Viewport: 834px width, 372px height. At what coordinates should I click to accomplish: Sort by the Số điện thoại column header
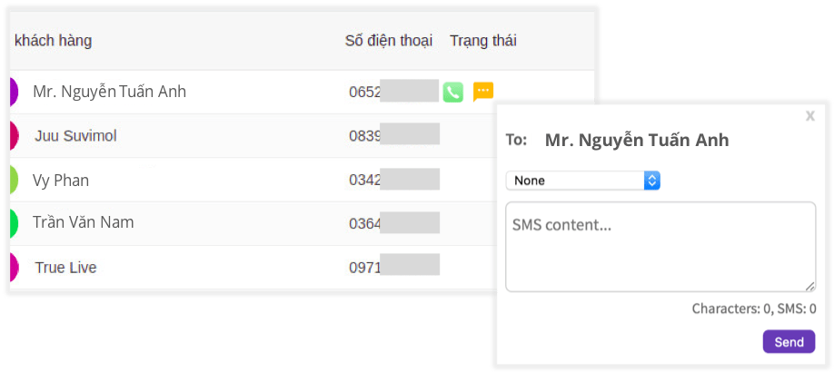pyautogui.click(x=389, y=41)
